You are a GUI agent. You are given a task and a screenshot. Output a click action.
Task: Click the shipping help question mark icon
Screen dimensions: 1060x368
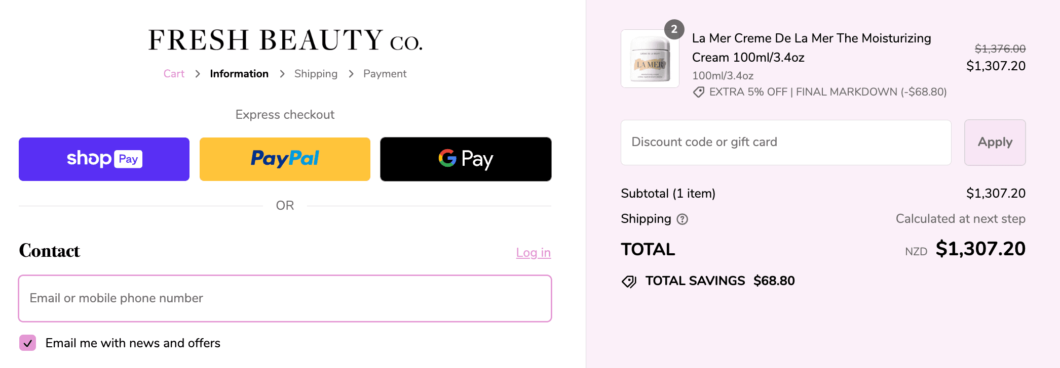(x=683, y=219)
